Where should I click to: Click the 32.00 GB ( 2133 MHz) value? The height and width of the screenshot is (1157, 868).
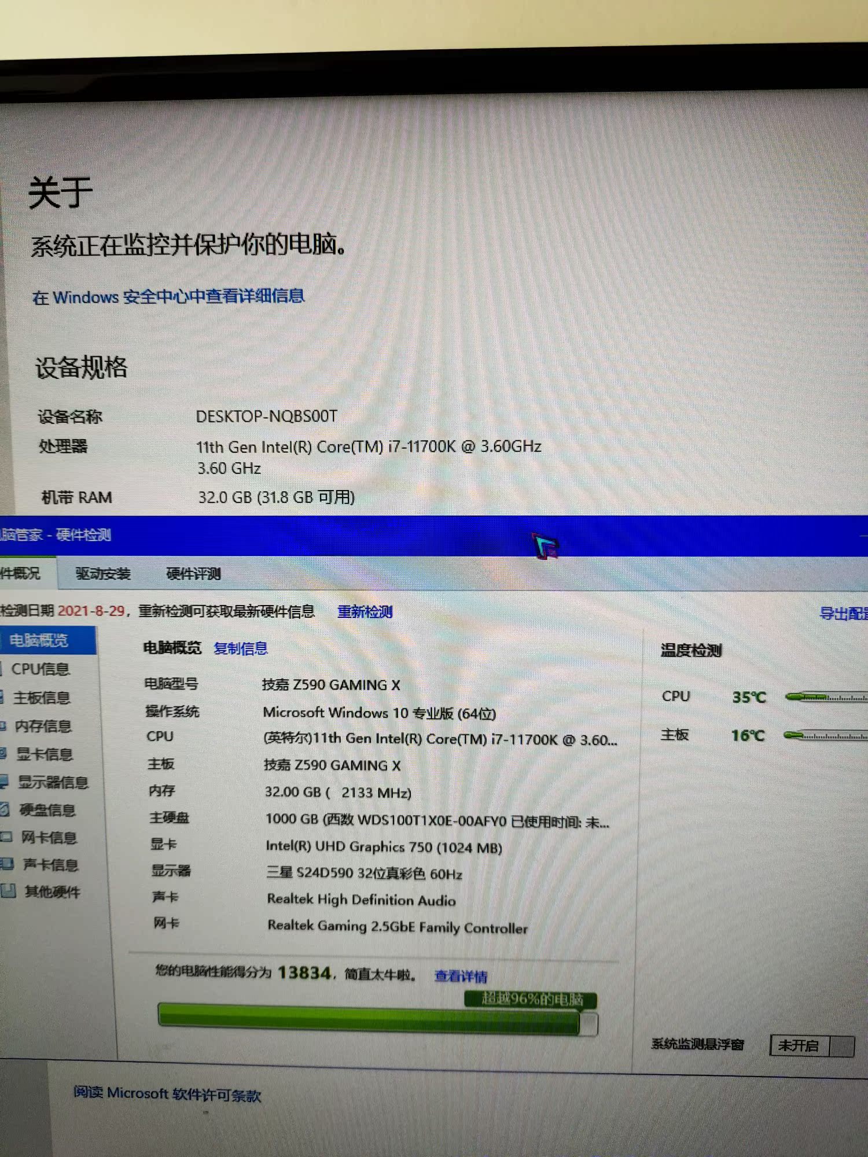pyautogui.click(x=338, y=793)
